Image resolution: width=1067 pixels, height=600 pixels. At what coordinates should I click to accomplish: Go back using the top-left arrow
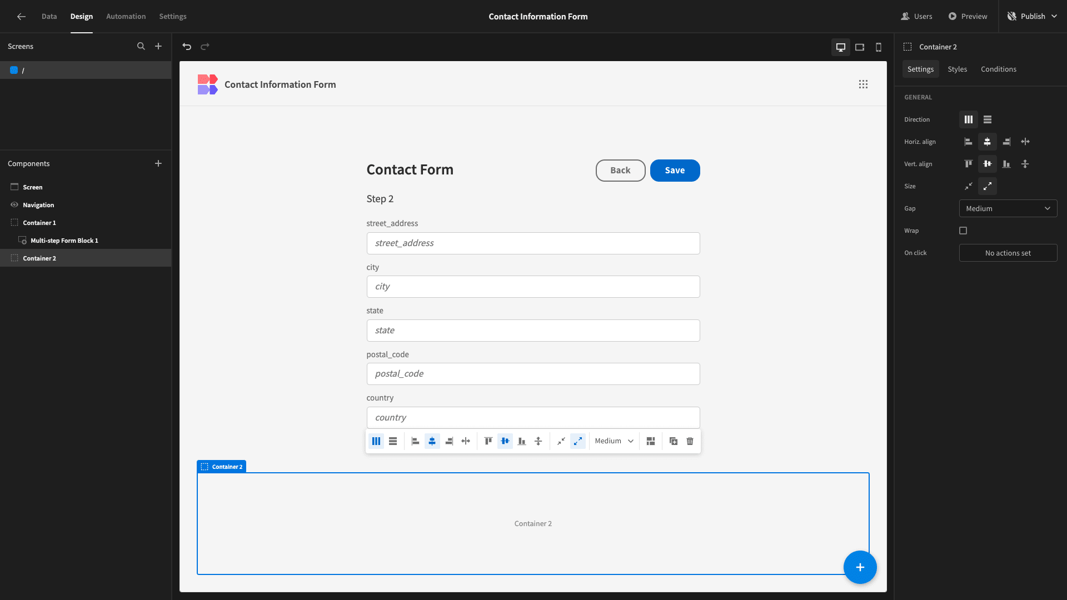pos(21,17)
